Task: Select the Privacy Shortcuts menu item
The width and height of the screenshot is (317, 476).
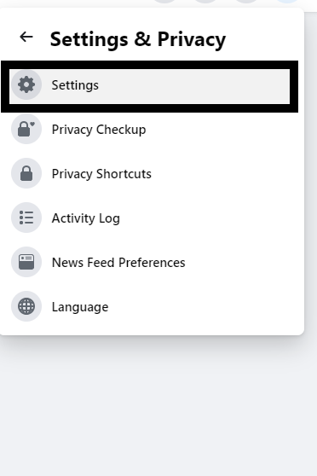Action: coord(149,173)
